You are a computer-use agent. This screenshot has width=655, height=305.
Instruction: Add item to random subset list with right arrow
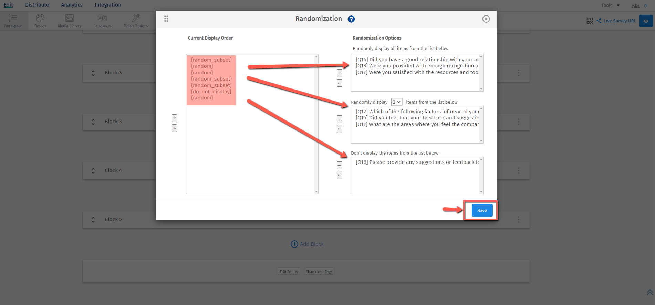point(339,119)
